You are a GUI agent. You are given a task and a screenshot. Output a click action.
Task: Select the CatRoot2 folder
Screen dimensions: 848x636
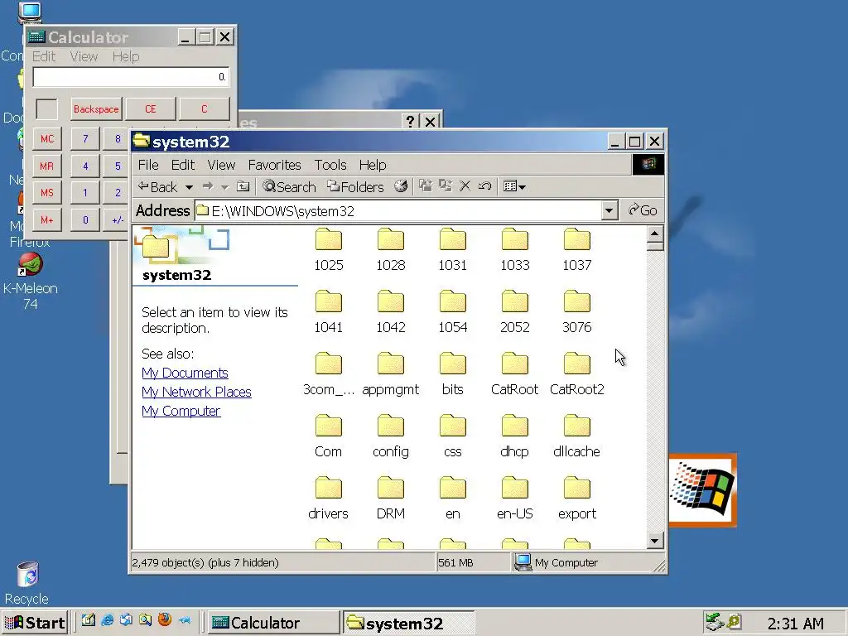[x=577, y=373]
